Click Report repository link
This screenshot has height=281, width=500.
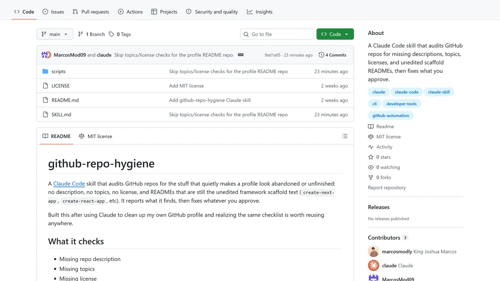pos(387,188)
